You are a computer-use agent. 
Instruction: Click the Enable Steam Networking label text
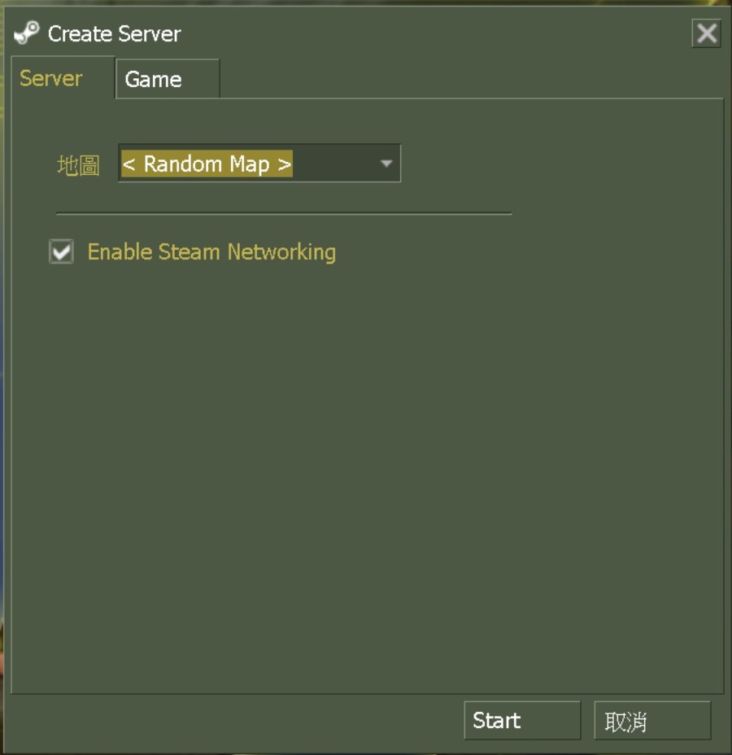click(211, 252)
